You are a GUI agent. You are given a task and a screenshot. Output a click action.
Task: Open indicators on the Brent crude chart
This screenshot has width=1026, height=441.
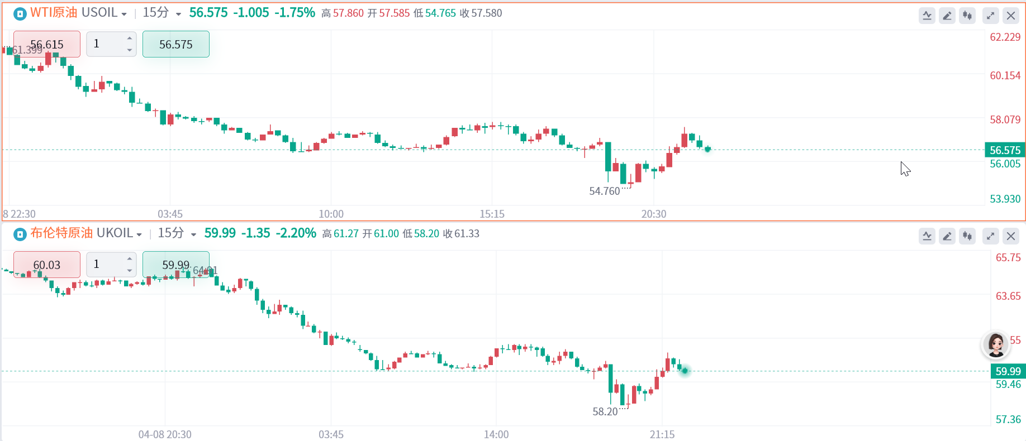[x=927, y=236]
